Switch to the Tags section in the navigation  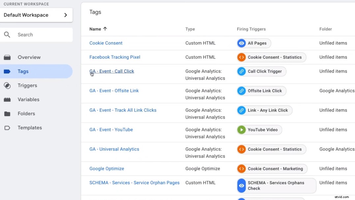[x=23, y=71]
